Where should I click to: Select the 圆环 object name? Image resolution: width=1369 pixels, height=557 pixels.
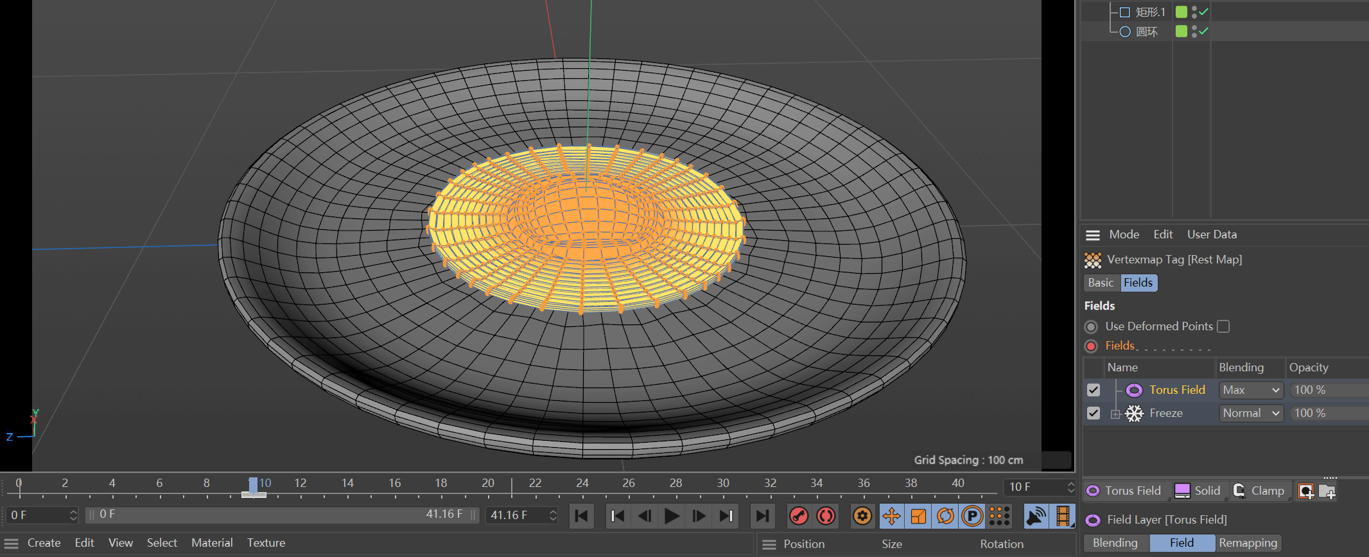(1147, 31)
